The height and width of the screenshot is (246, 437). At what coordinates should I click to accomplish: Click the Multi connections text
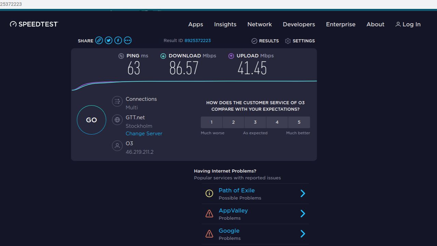(132, 107)
